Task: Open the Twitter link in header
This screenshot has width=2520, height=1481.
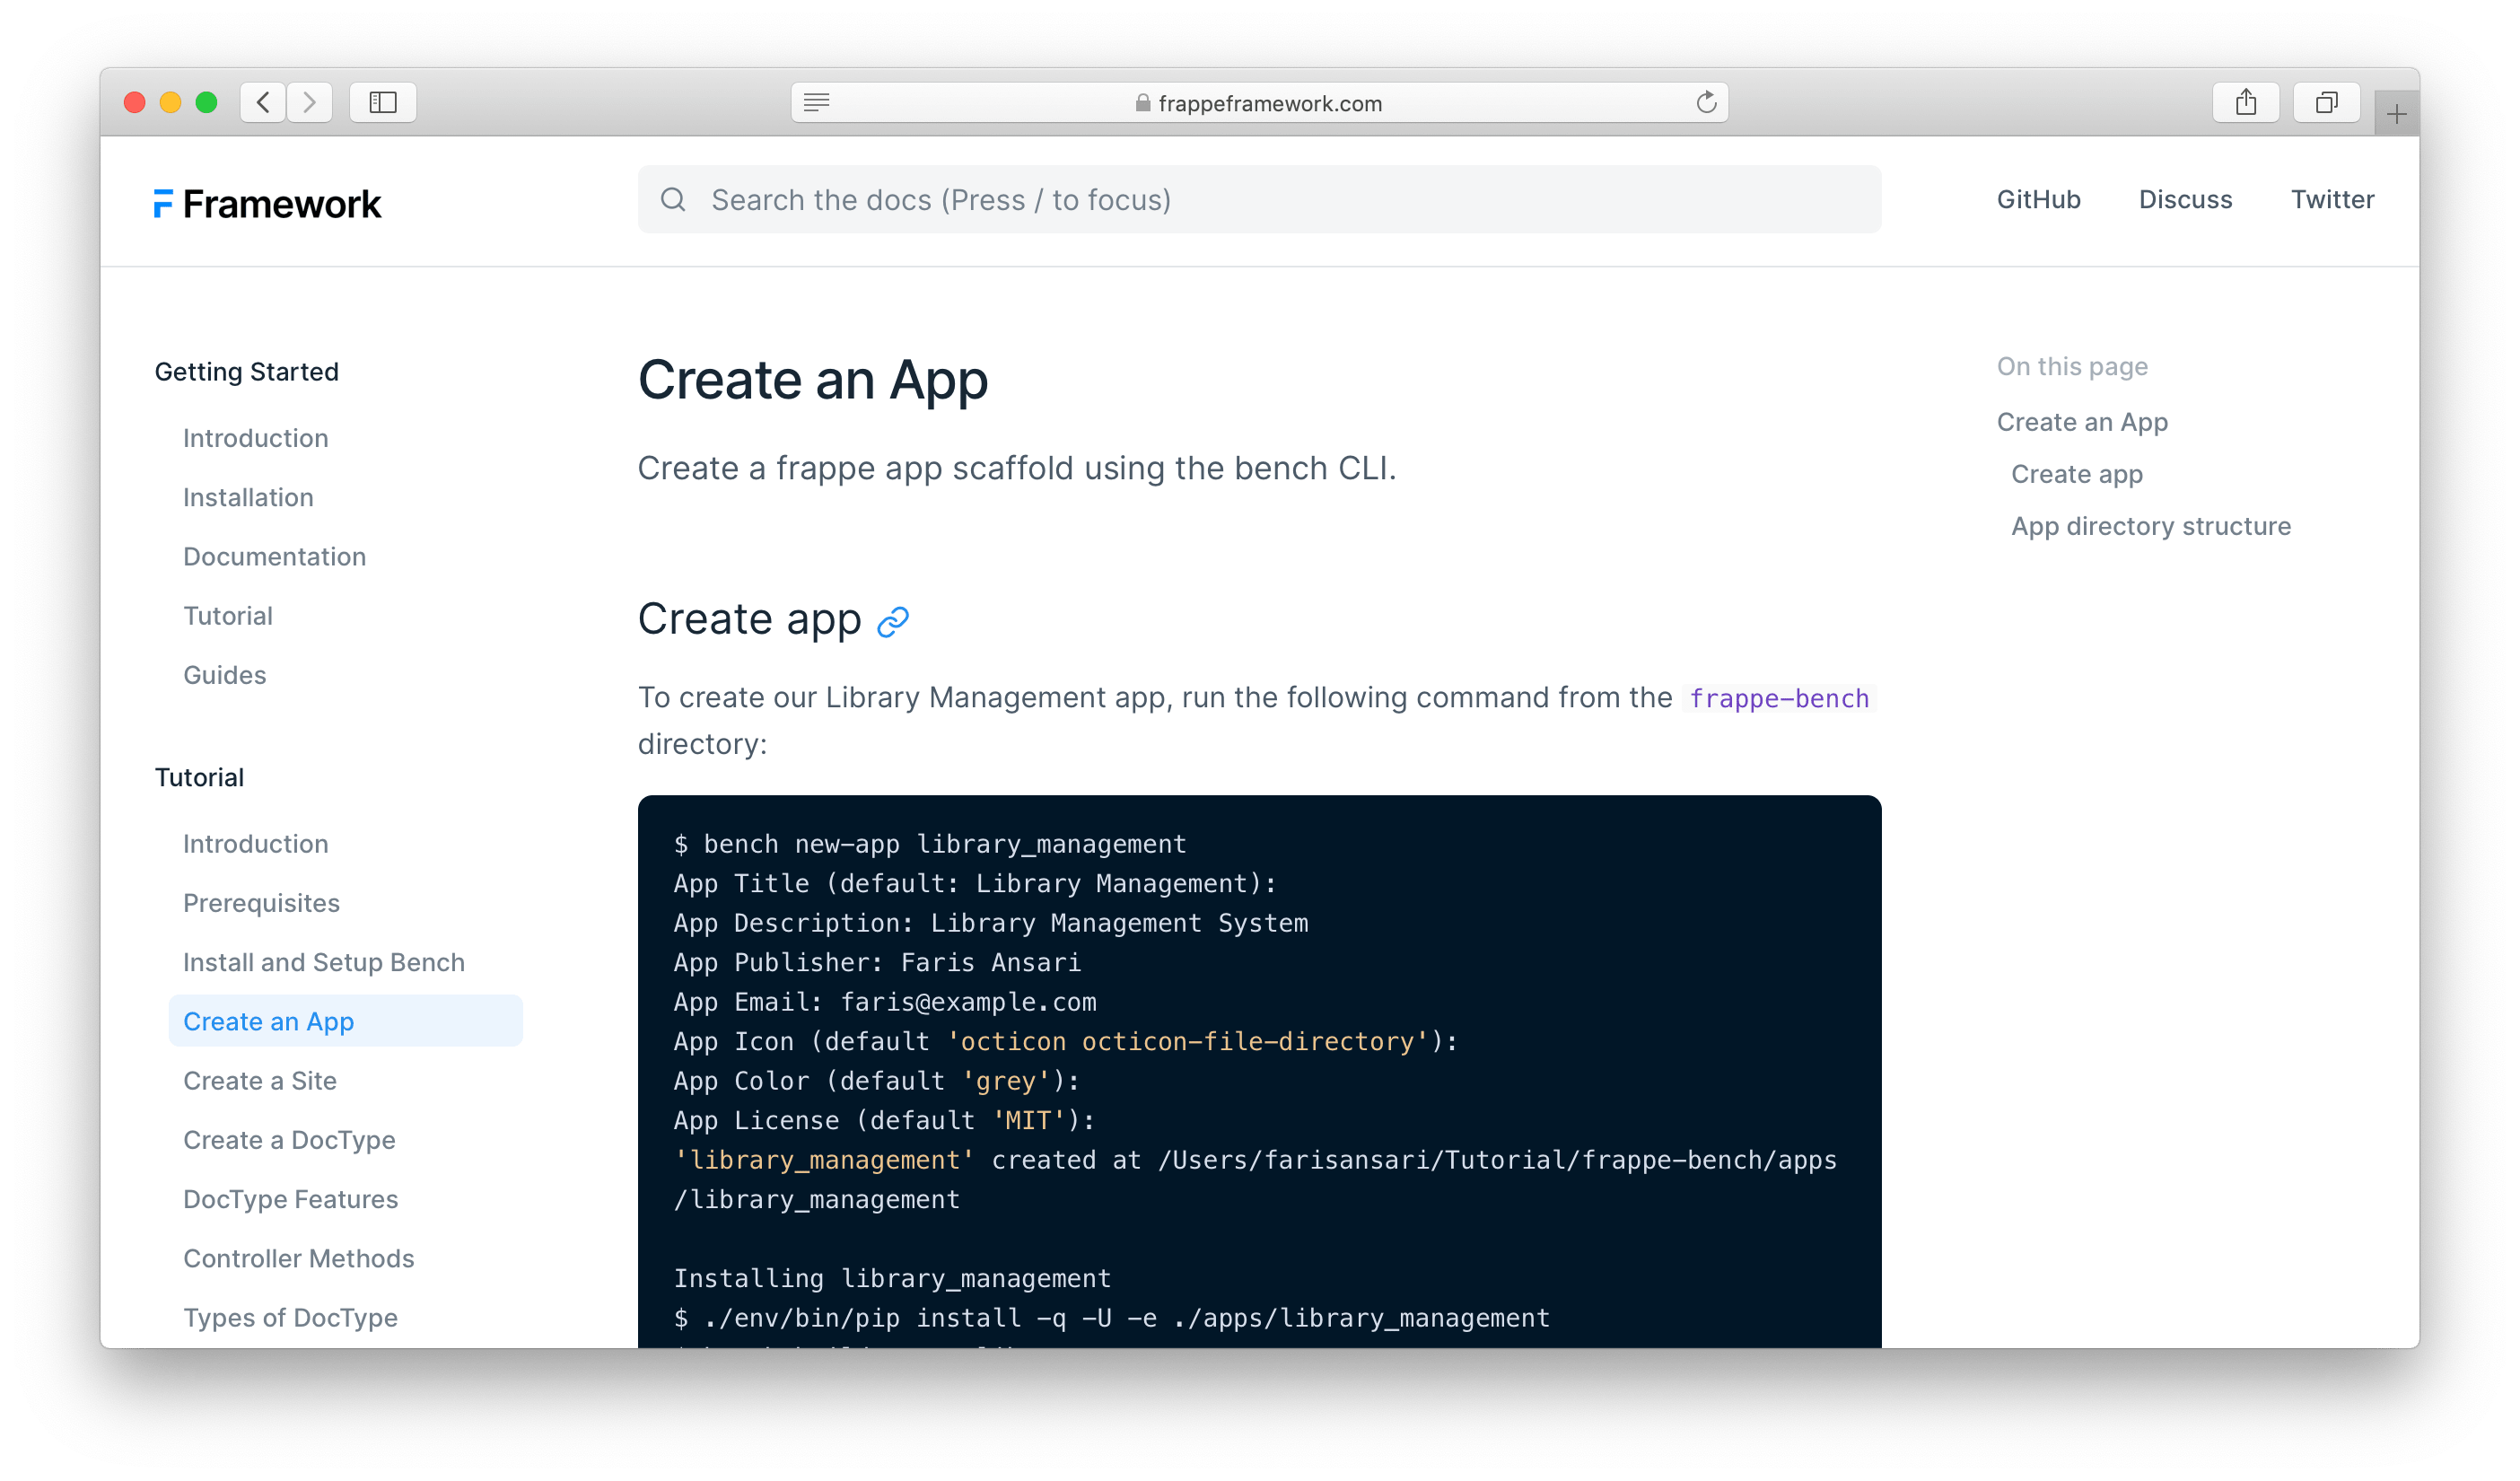Action: 2332,200
